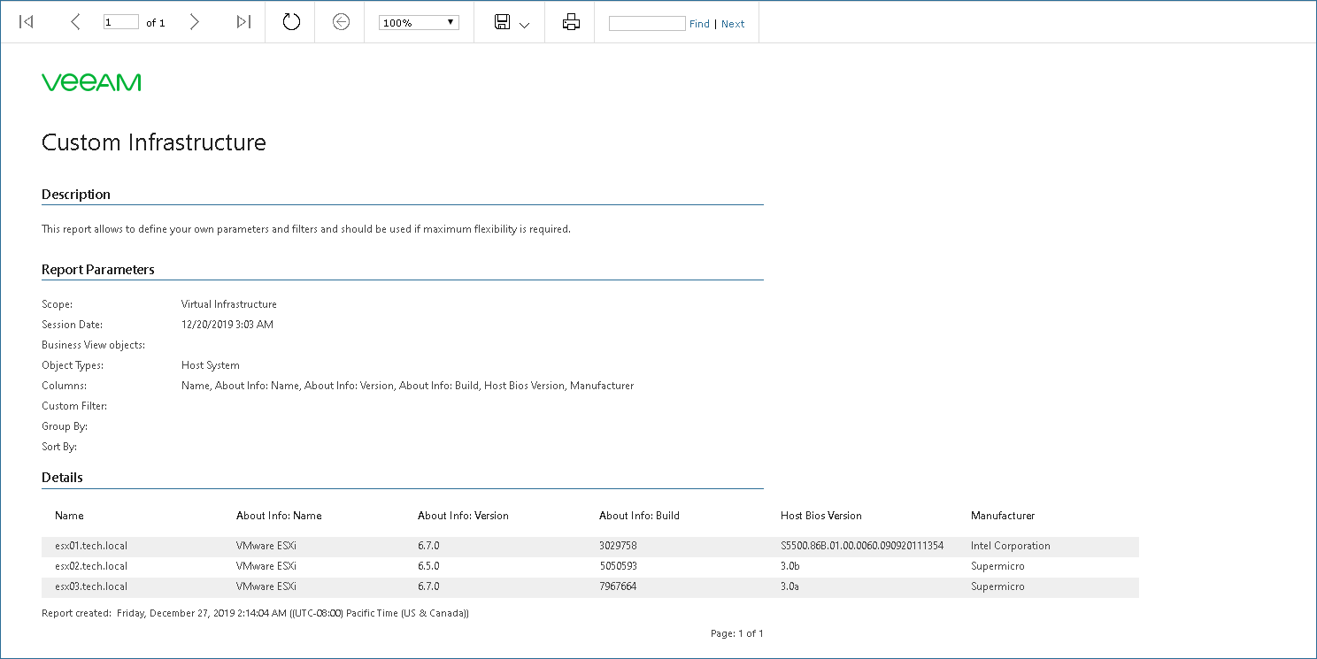
Task: Open the zoom level 100% dropdown
Action: 419,23
